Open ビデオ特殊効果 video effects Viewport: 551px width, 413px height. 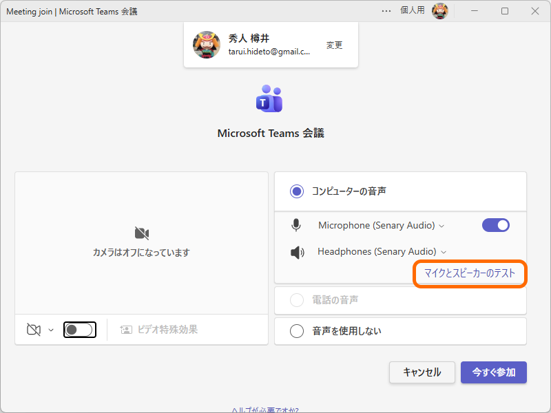(x=159, y=330)
